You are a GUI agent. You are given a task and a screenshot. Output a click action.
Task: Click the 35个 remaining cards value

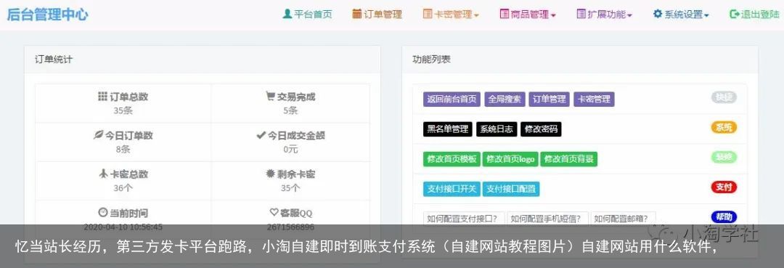[x=290, y=188]
